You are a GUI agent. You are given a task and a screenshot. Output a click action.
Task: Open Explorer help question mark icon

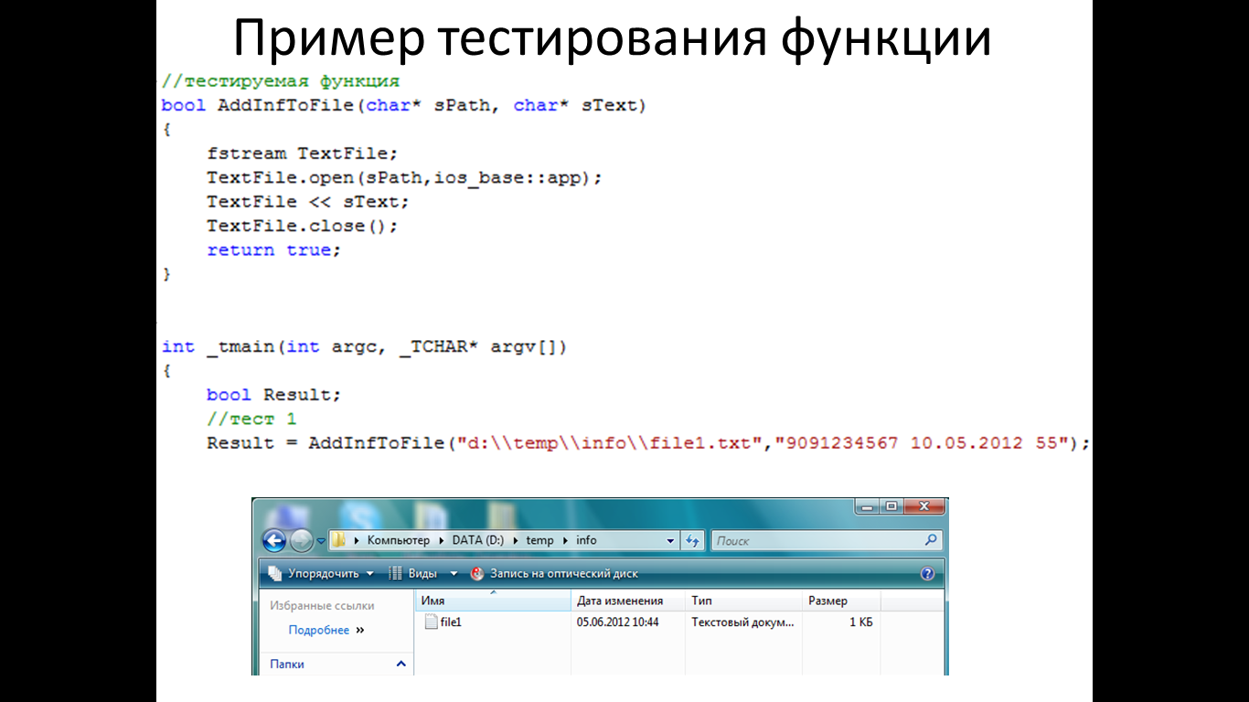point(927,574)
